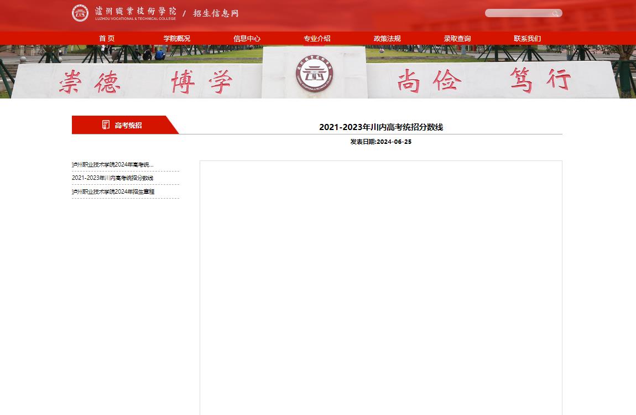Image resolution: width=636 pixels, height=415 pixels.
Task: Click the document icon beside 高考统招
Action: click(106, 125)
